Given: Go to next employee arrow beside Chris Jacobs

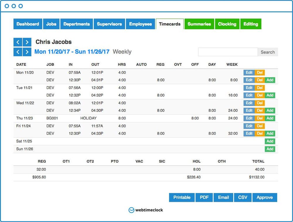Looking at the screenshot, I should pyautogui.click(x=27, y=42).
